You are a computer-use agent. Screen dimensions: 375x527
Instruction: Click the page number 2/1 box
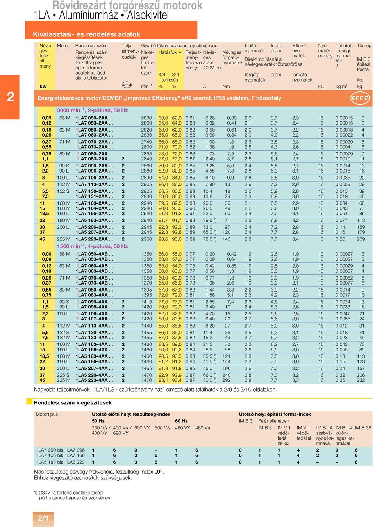coord(43,518)
